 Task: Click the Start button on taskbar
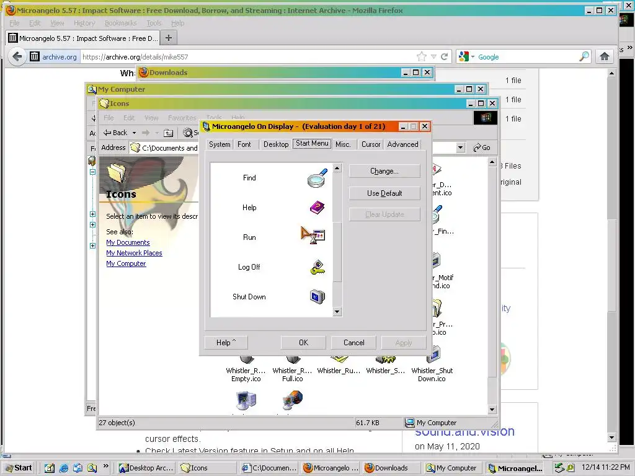pyautogui.click(x=19, y=468)
